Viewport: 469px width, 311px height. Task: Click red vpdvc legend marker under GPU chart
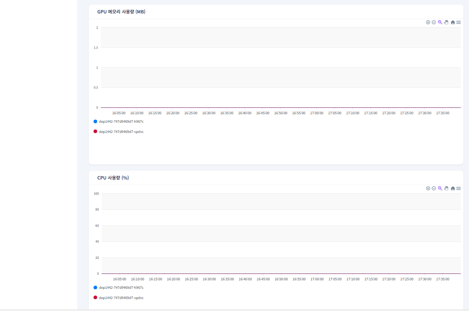[x=95, y=132]
